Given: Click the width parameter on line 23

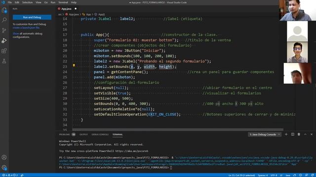Looking at the screenshot, I should click(149, 67).
